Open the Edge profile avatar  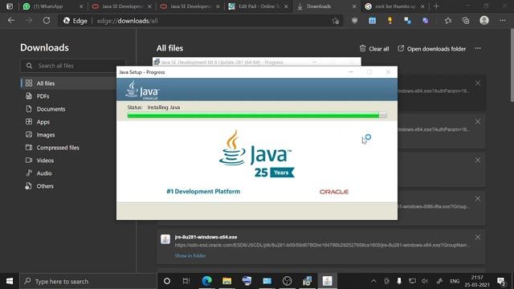484,20
